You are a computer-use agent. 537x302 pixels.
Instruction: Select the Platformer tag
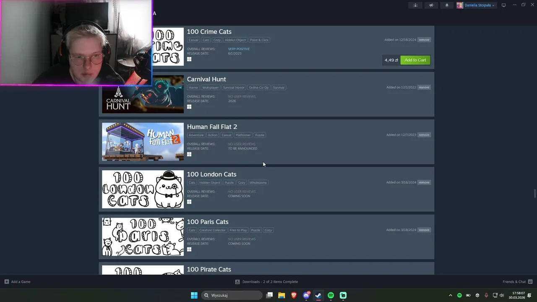click(243, 135)
